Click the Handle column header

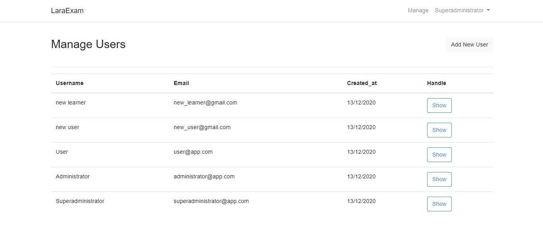tap(436, 83)
